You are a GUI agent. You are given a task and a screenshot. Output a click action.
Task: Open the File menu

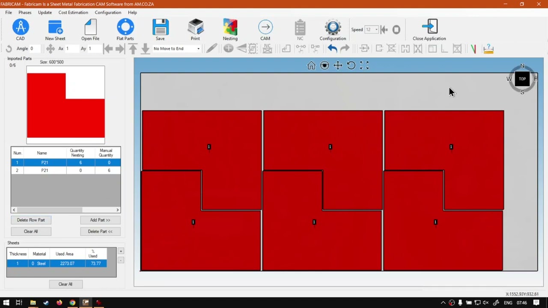[x=9, y=12]
